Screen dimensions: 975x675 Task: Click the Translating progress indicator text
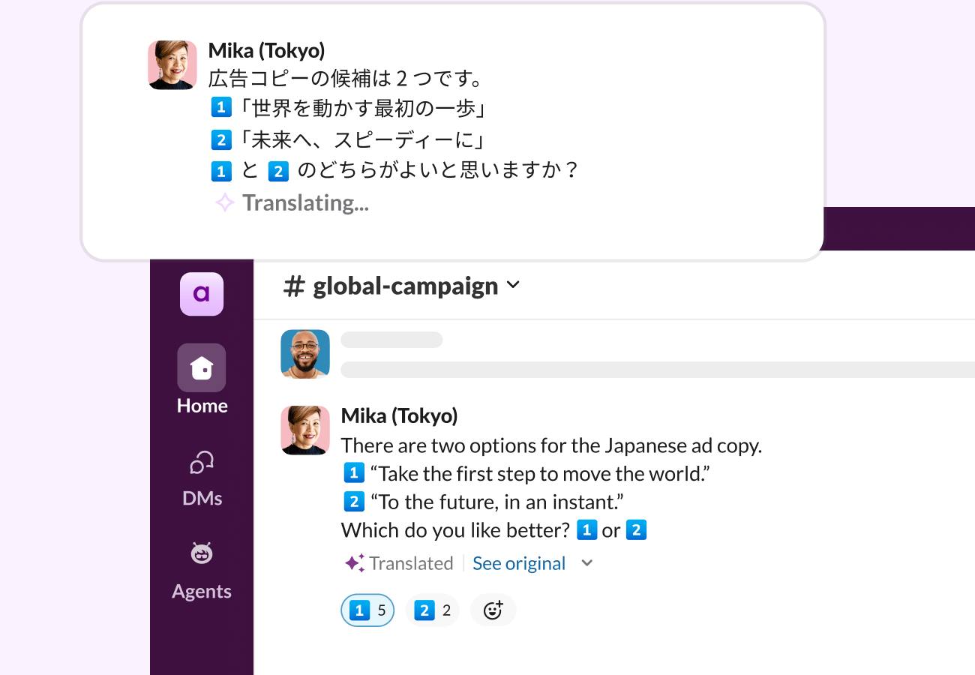coord(304,202)
